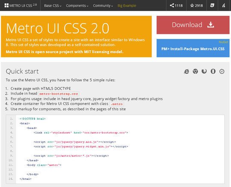Click the Metro UI CSS windows logo
Image resolution: width=231 pixels, height=187 pixels.
[x=6, y=6]
